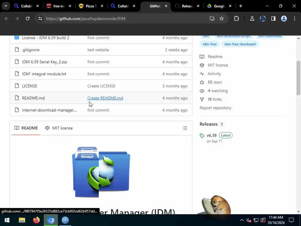This screenshot has height=226, width=301.
Task: Open internet-download-manager file entry
Action: (x=49, y=110)
